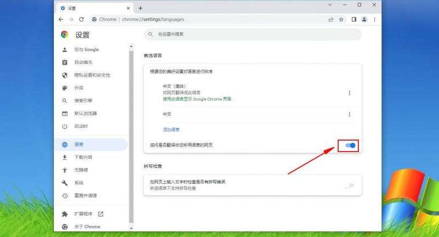
Task: Toggle the 拼写检查 spell check switch
Action: pyautogui.click(x=349, y=186)
